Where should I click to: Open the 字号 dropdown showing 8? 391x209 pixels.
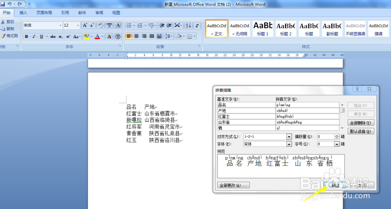point(337,144)
